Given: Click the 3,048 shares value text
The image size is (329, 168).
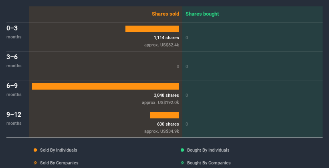Looking at the screenshot, I should tap(166, 95).
